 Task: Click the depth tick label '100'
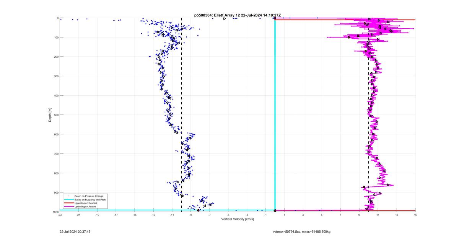[x=56, y=37]
